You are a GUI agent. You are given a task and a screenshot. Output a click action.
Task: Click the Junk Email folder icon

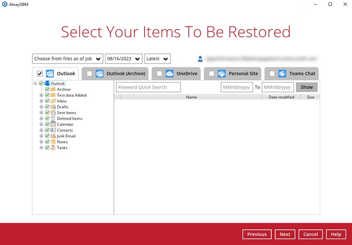pyautogui.click(x=53, y=136)
